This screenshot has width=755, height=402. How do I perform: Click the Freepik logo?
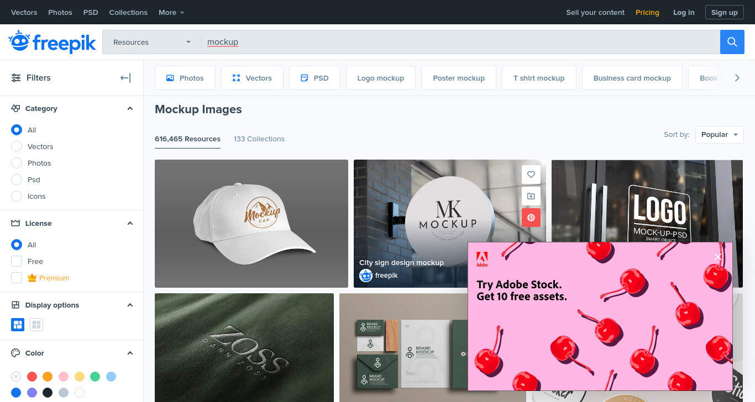click(x=52, y=42)
